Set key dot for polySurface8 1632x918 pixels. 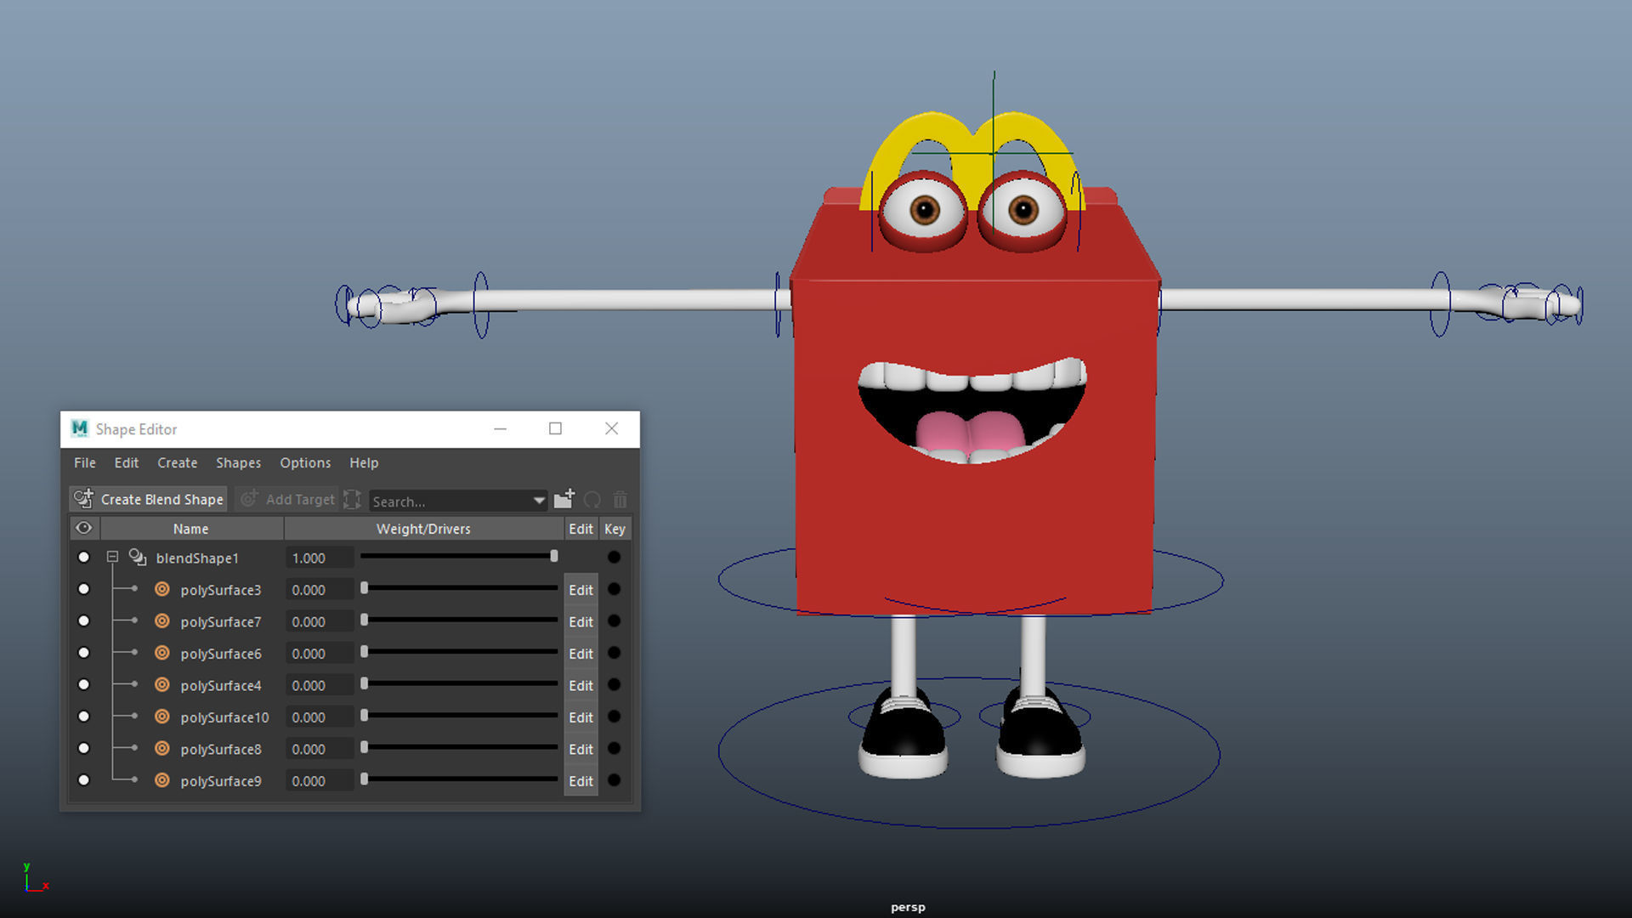[x=614, y=749]
